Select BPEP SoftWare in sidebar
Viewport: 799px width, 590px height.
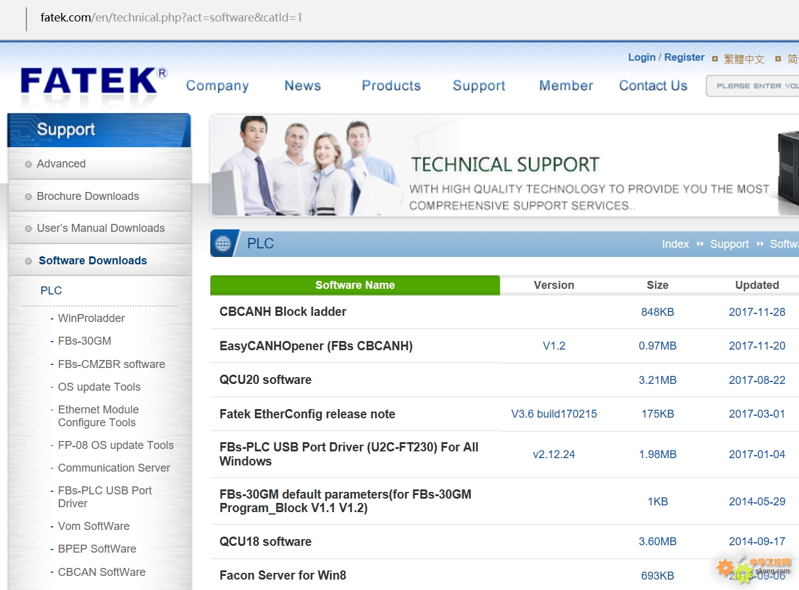click(97, 549)
